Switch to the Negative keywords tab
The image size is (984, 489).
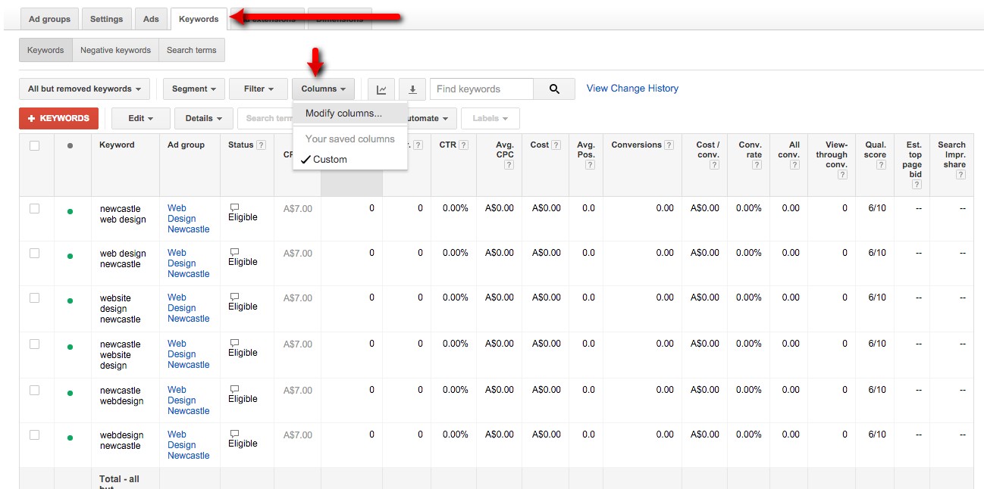click(x=115, y=49)
